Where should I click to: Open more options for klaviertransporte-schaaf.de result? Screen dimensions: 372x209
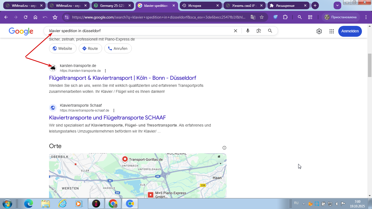point(114,110)
